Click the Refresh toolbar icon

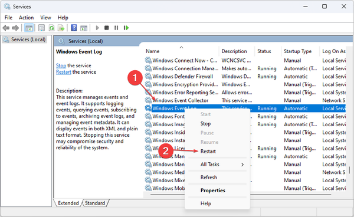coord(51,28)
